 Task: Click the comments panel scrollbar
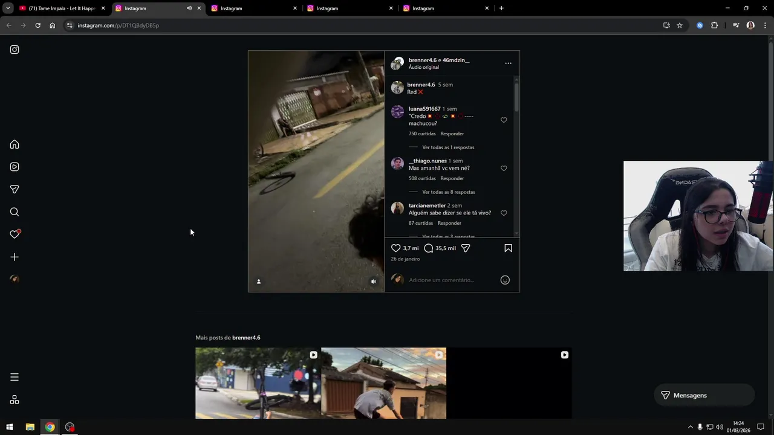pyautogui.click(x=516, y=98)
